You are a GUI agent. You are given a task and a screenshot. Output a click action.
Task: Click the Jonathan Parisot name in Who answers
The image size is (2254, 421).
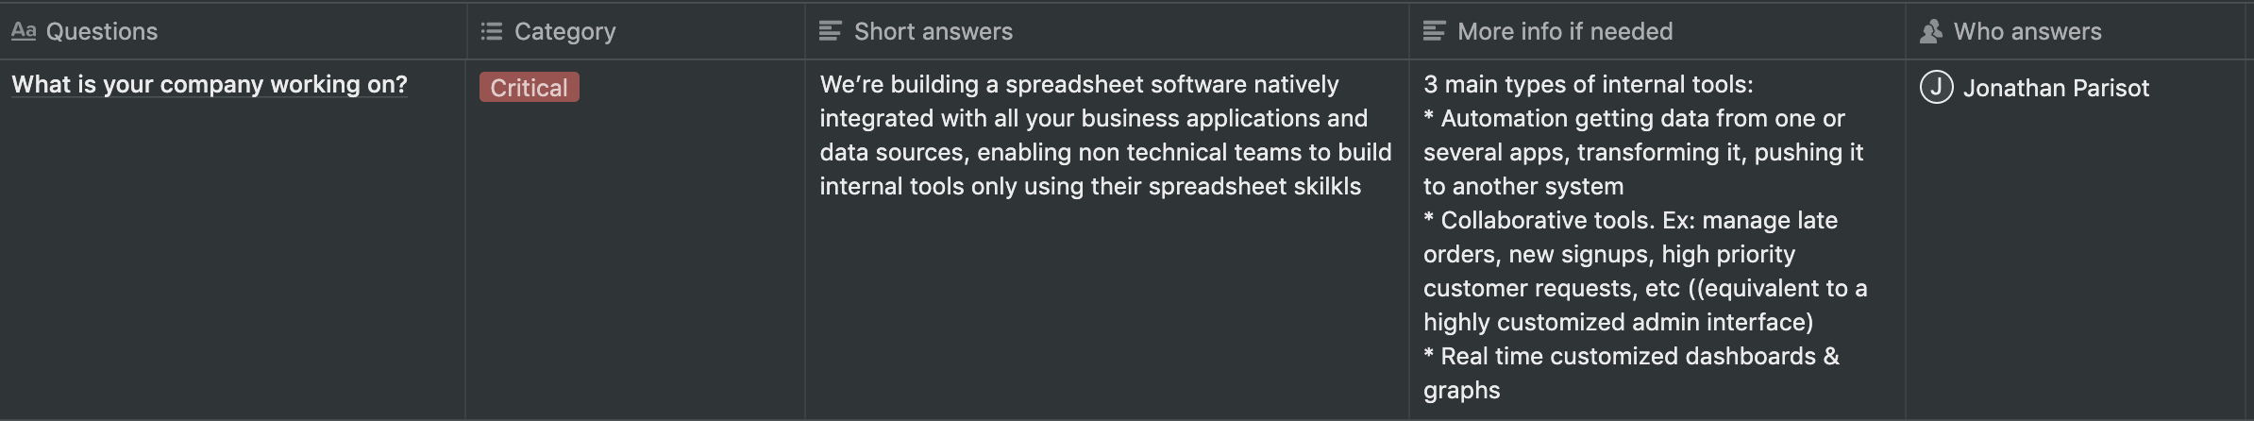pos(2056,88)
